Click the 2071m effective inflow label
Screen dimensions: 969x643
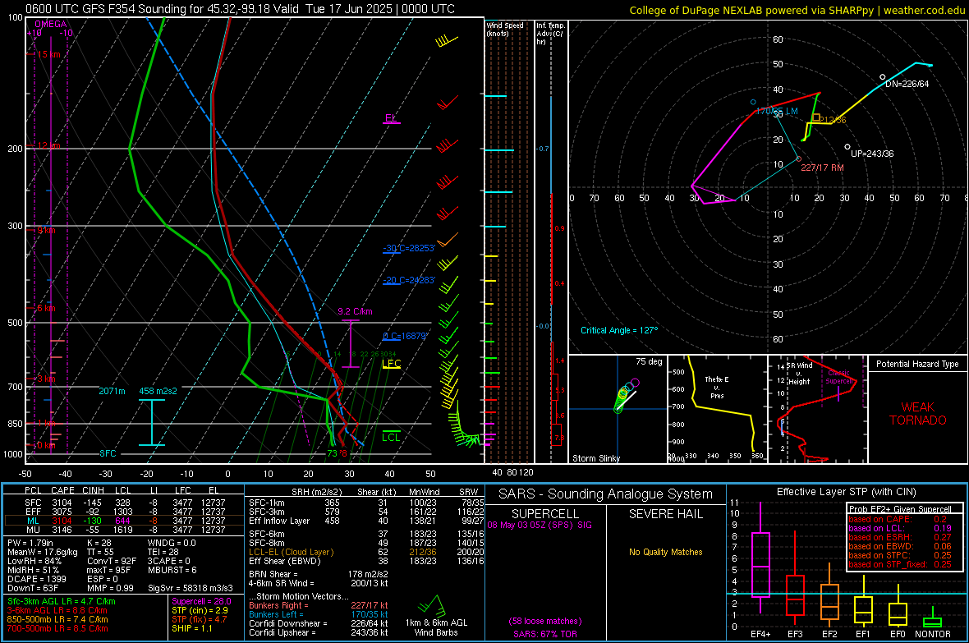click(112, 392)
